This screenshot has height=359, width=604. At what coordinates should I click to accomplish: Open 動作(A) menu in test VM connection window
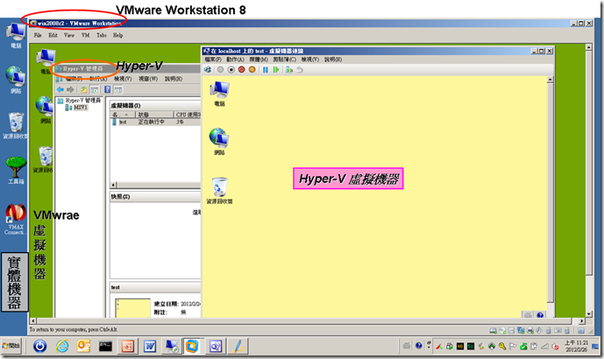point(235,60)
